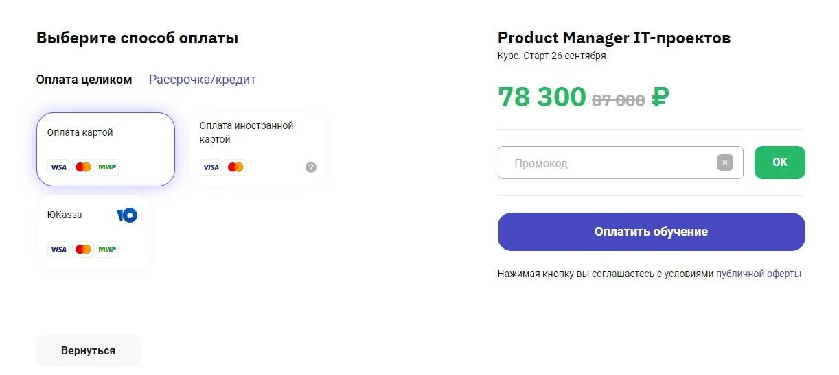The height and width of the screenshot is (375, 839).
Task: Choose Оплата иностранной картой payment method
Action: click(x=258, y=149)
